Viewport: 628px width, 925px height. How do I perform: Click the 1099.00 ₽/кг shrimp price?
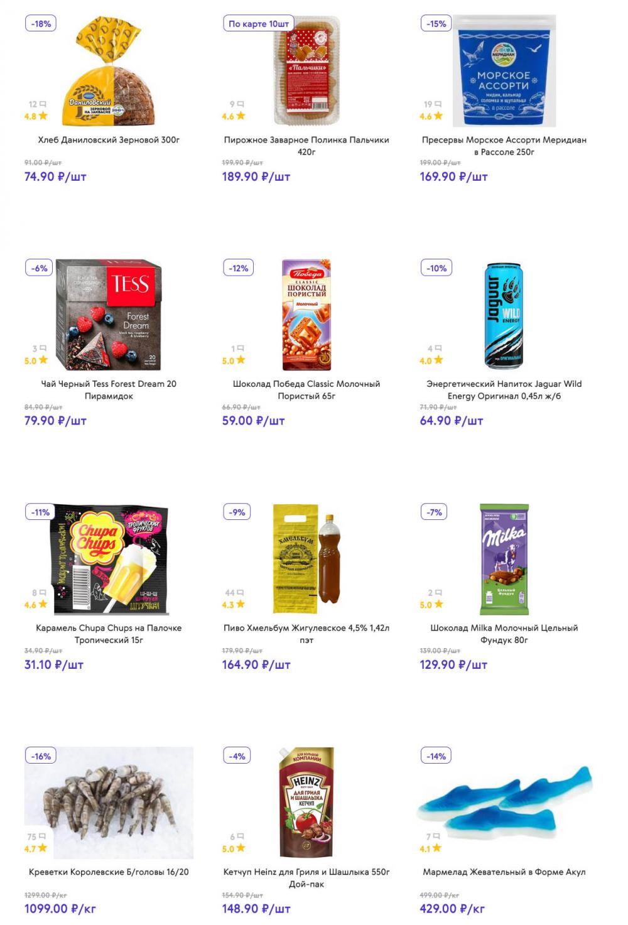click(60, 909)
